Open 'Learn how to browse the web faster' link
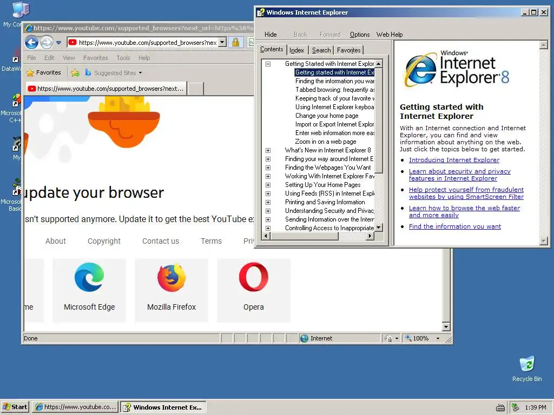 (x=464, y=211)
